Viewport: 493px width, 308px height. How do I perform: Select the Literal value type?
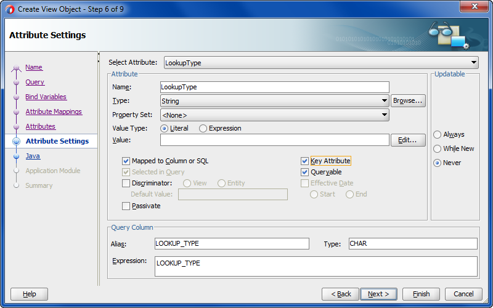click(x=164, y=129)
